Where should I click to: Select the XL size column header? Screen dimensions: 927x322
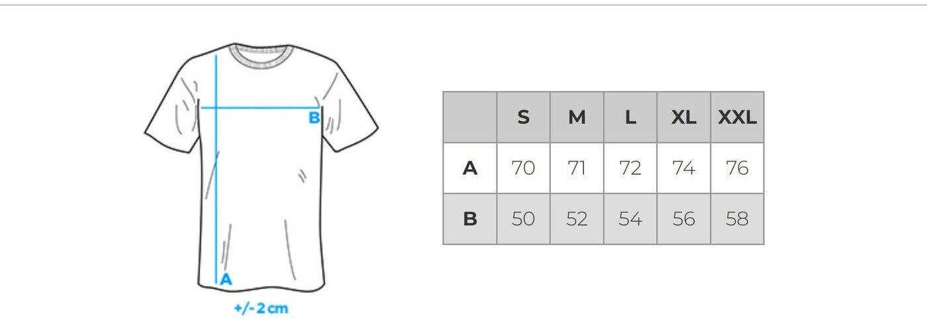683,118
